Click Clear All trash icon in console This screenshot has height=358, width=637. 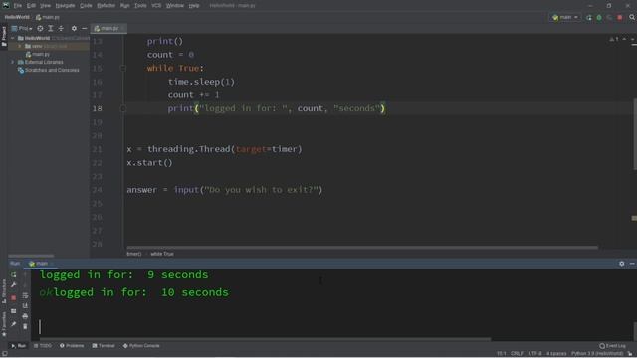pyautogui.click(x=25, y=327)
